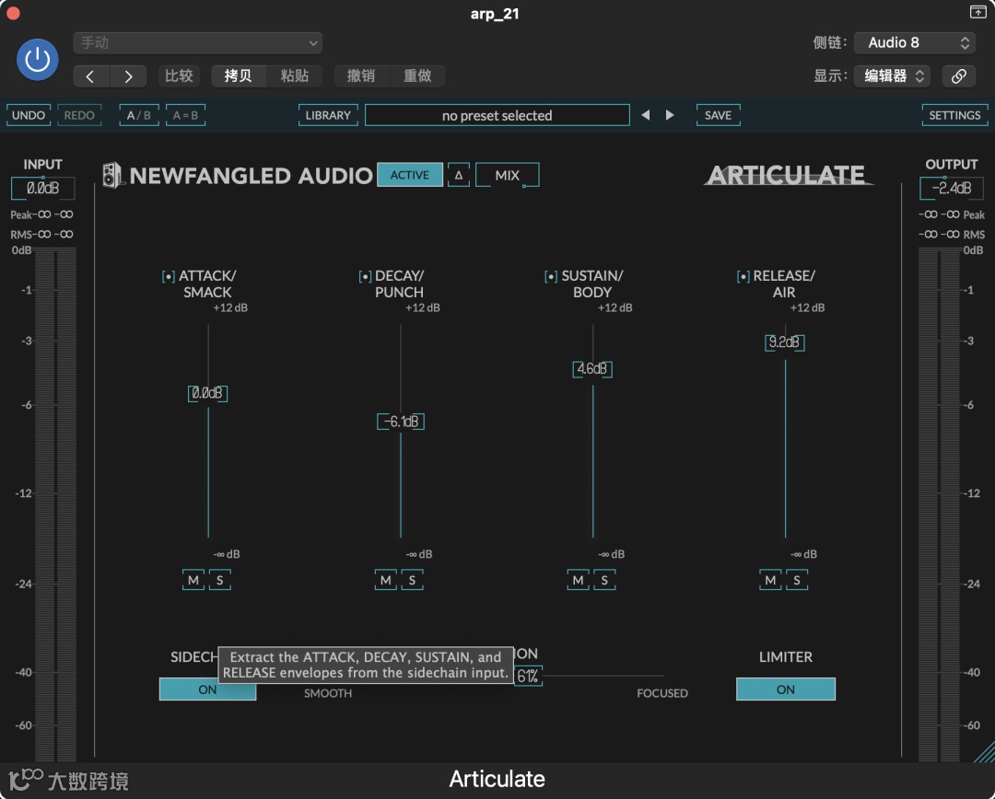995x799 pixels.
Task: Switch the A / B comparison
Action: pyautogui.click(x=139, y=115)
